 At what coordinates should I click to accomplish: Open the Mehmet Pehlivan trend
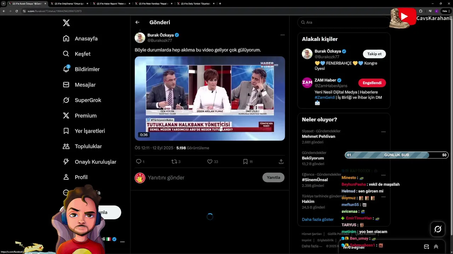coord(319,137)
